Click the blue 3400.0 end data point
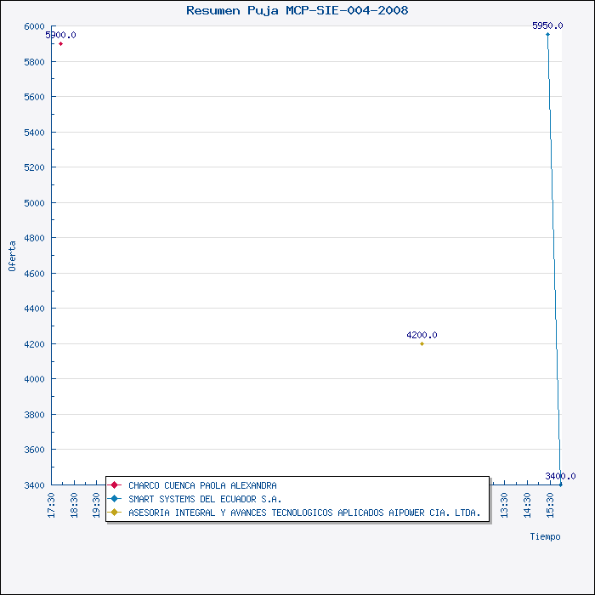 [561, 484]
